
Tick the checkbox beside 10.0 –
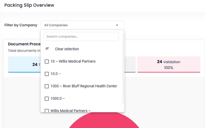47,74
